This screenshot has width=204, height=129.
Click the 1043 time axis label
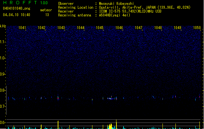tap(61, 28)
